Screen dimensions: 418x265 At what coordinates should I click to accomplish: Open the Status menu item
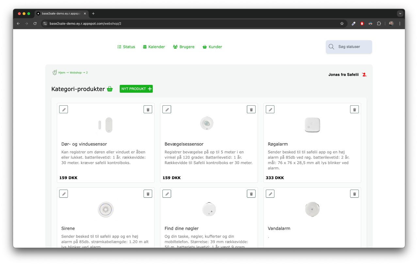(126, 47)
